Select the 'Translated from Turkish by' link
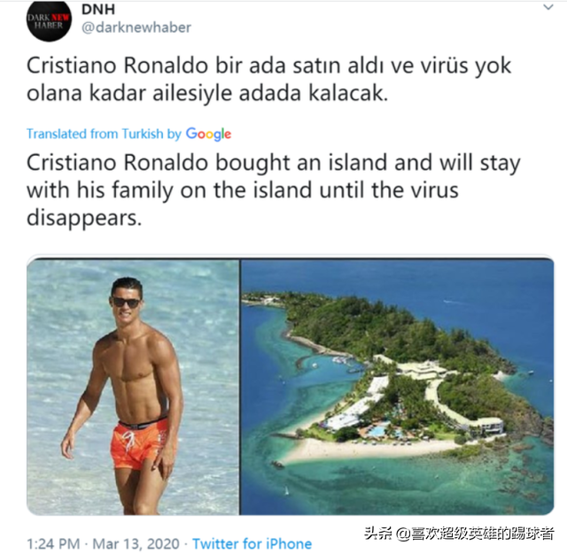Viewport: 567px width, 553px height. tap(104, 134)
